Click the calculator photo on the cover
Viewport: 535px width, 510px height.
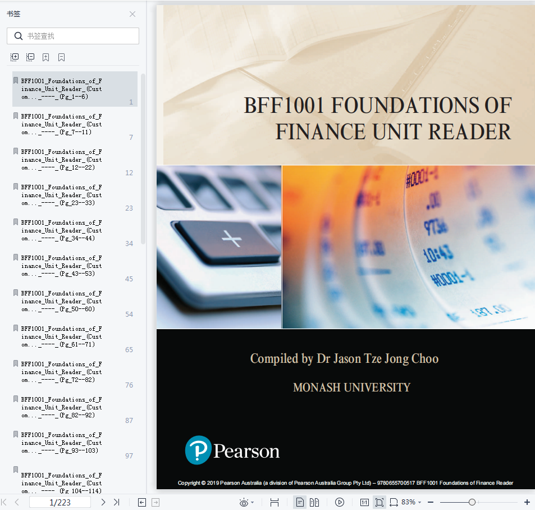(219, 247)
